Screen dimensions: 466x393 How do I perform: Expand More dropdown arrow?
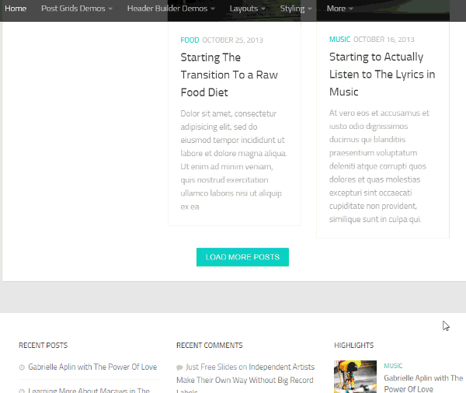point(351,9)
